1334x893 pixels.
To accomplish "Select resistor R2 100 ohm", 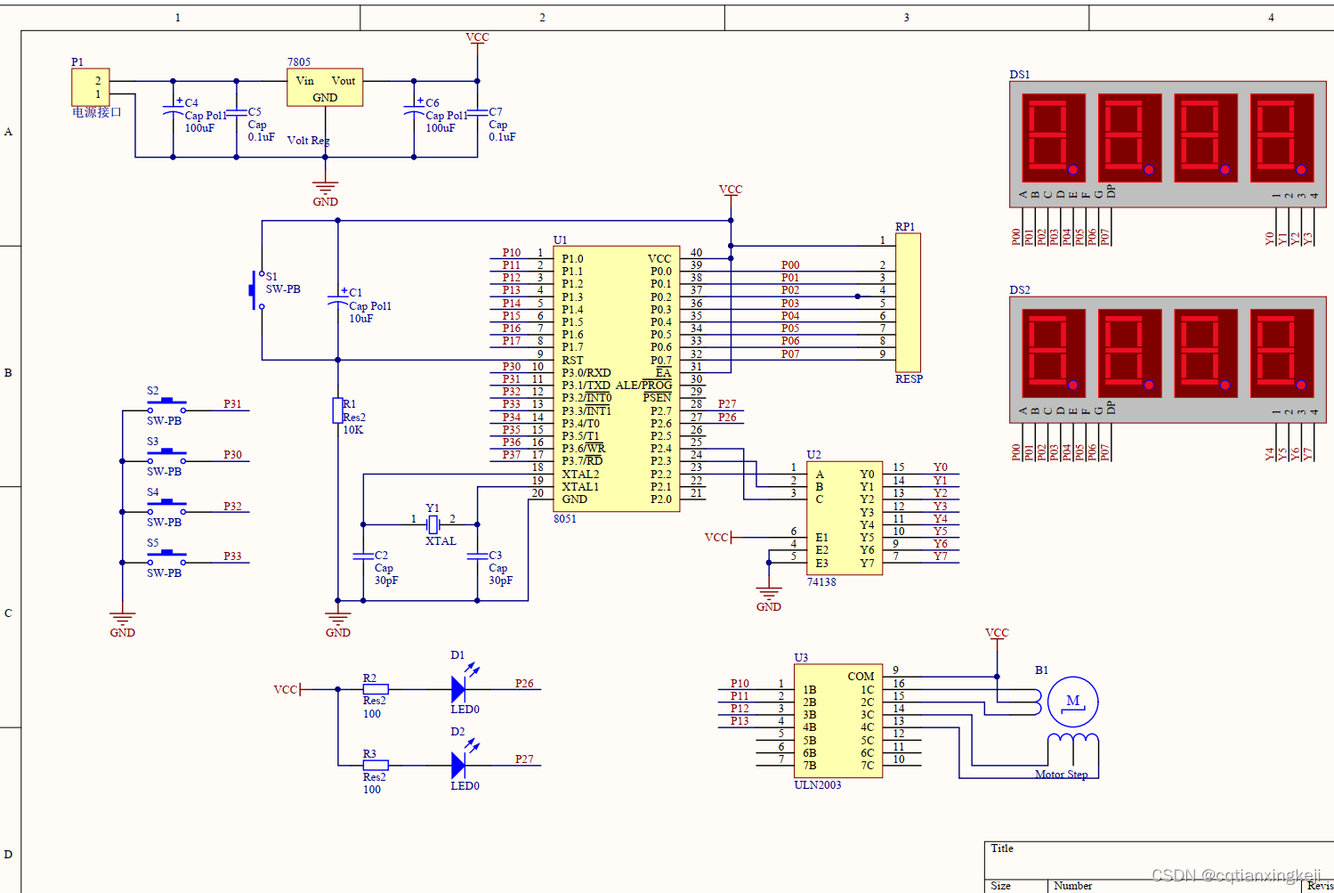I will pyautogui.click(x=376, y=689).
